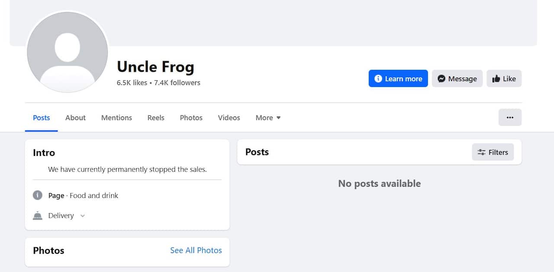Image resolution: width=554 pixels, height=272 pixels.
Task: Select the Photos tab
Action: coord(191,118)
